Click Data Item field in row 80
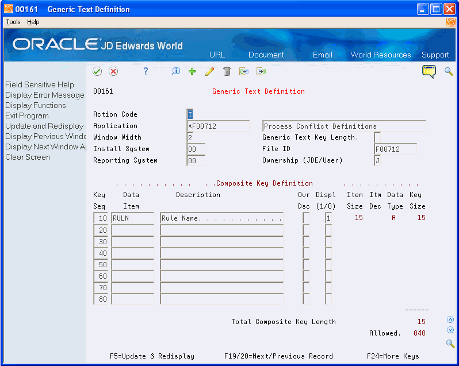This screenshot has height=366, width=459. (x=133, y=299)
